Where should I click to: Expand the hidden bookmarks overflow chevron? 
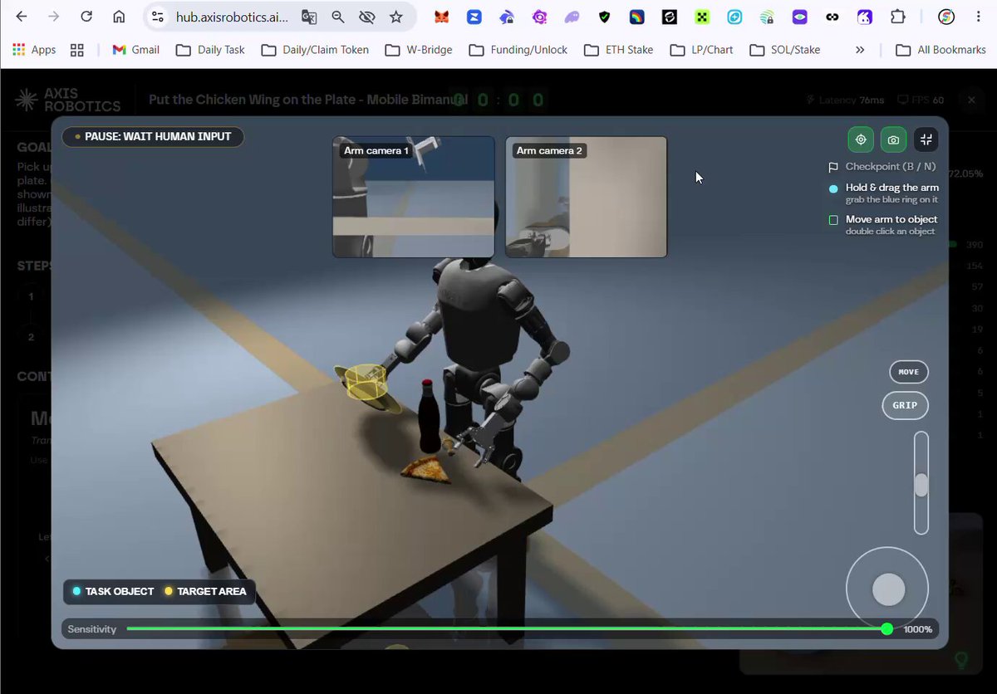[x=860, y=50]
